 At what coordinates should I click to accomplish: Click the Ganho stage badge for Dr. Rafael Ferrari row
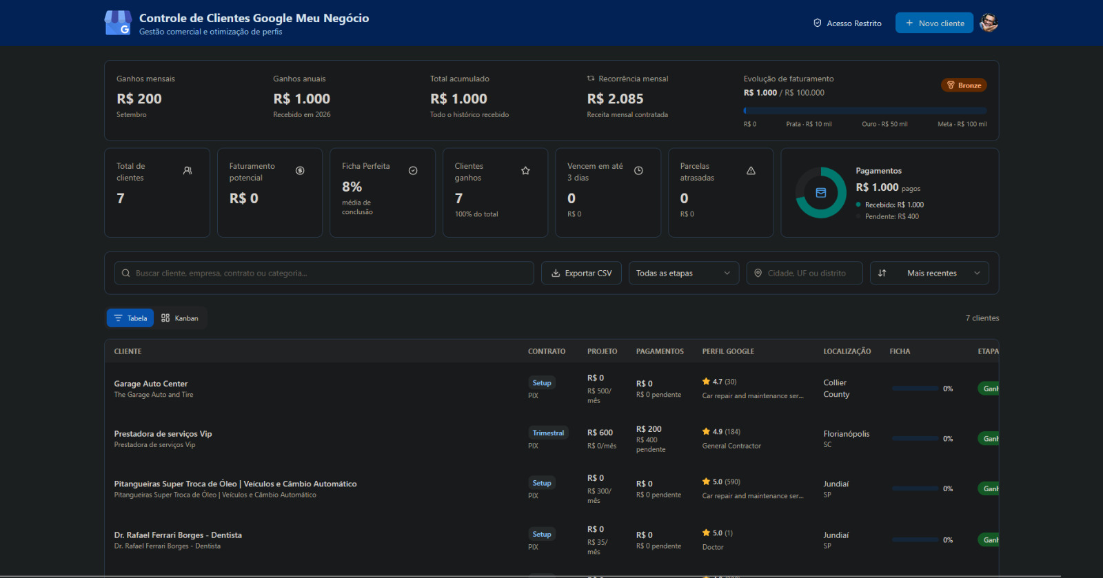point(989,539)
